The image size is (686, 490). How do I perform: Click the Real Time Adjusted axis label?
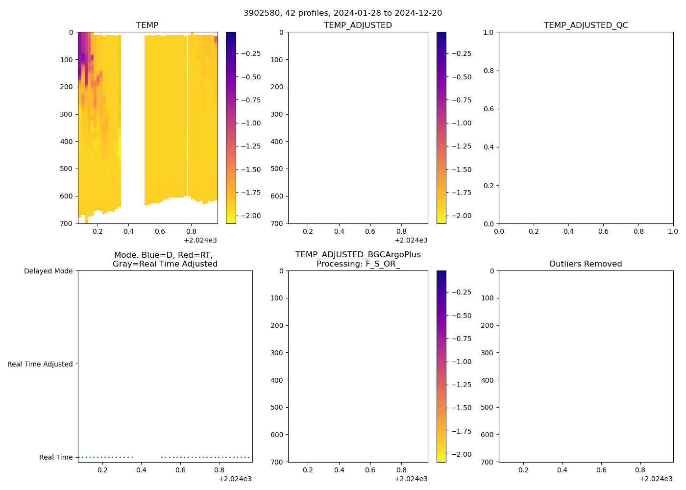[40, 365]
